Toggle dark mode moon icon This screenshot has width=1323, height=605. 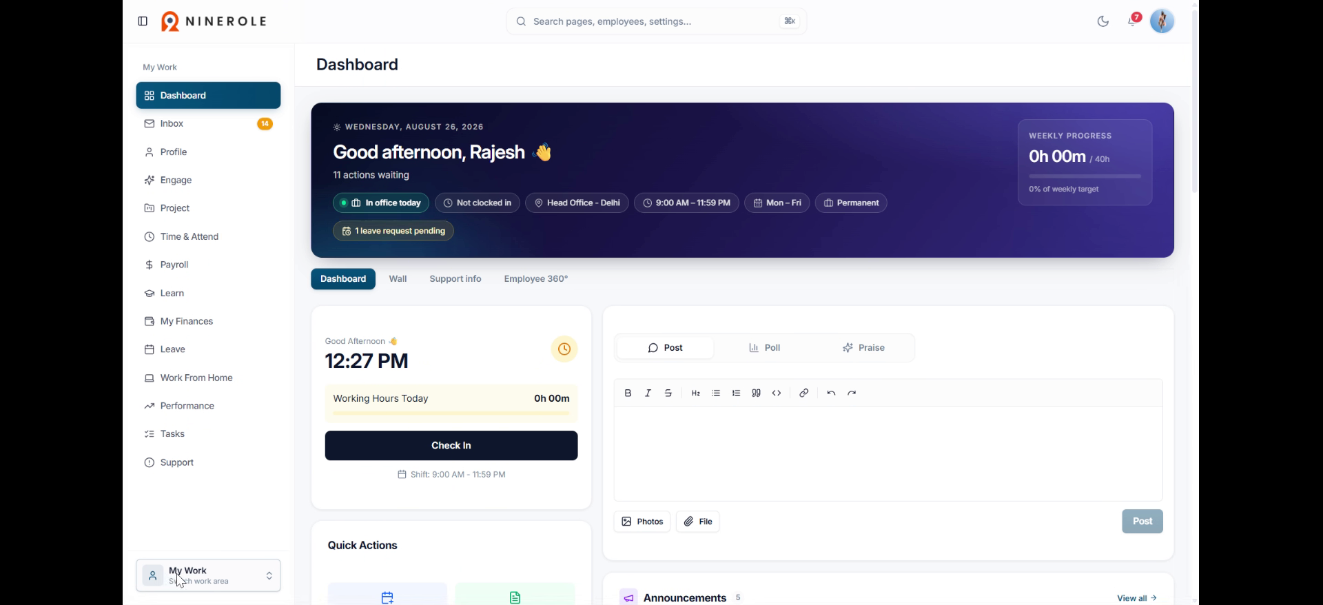coord(1103,21)
